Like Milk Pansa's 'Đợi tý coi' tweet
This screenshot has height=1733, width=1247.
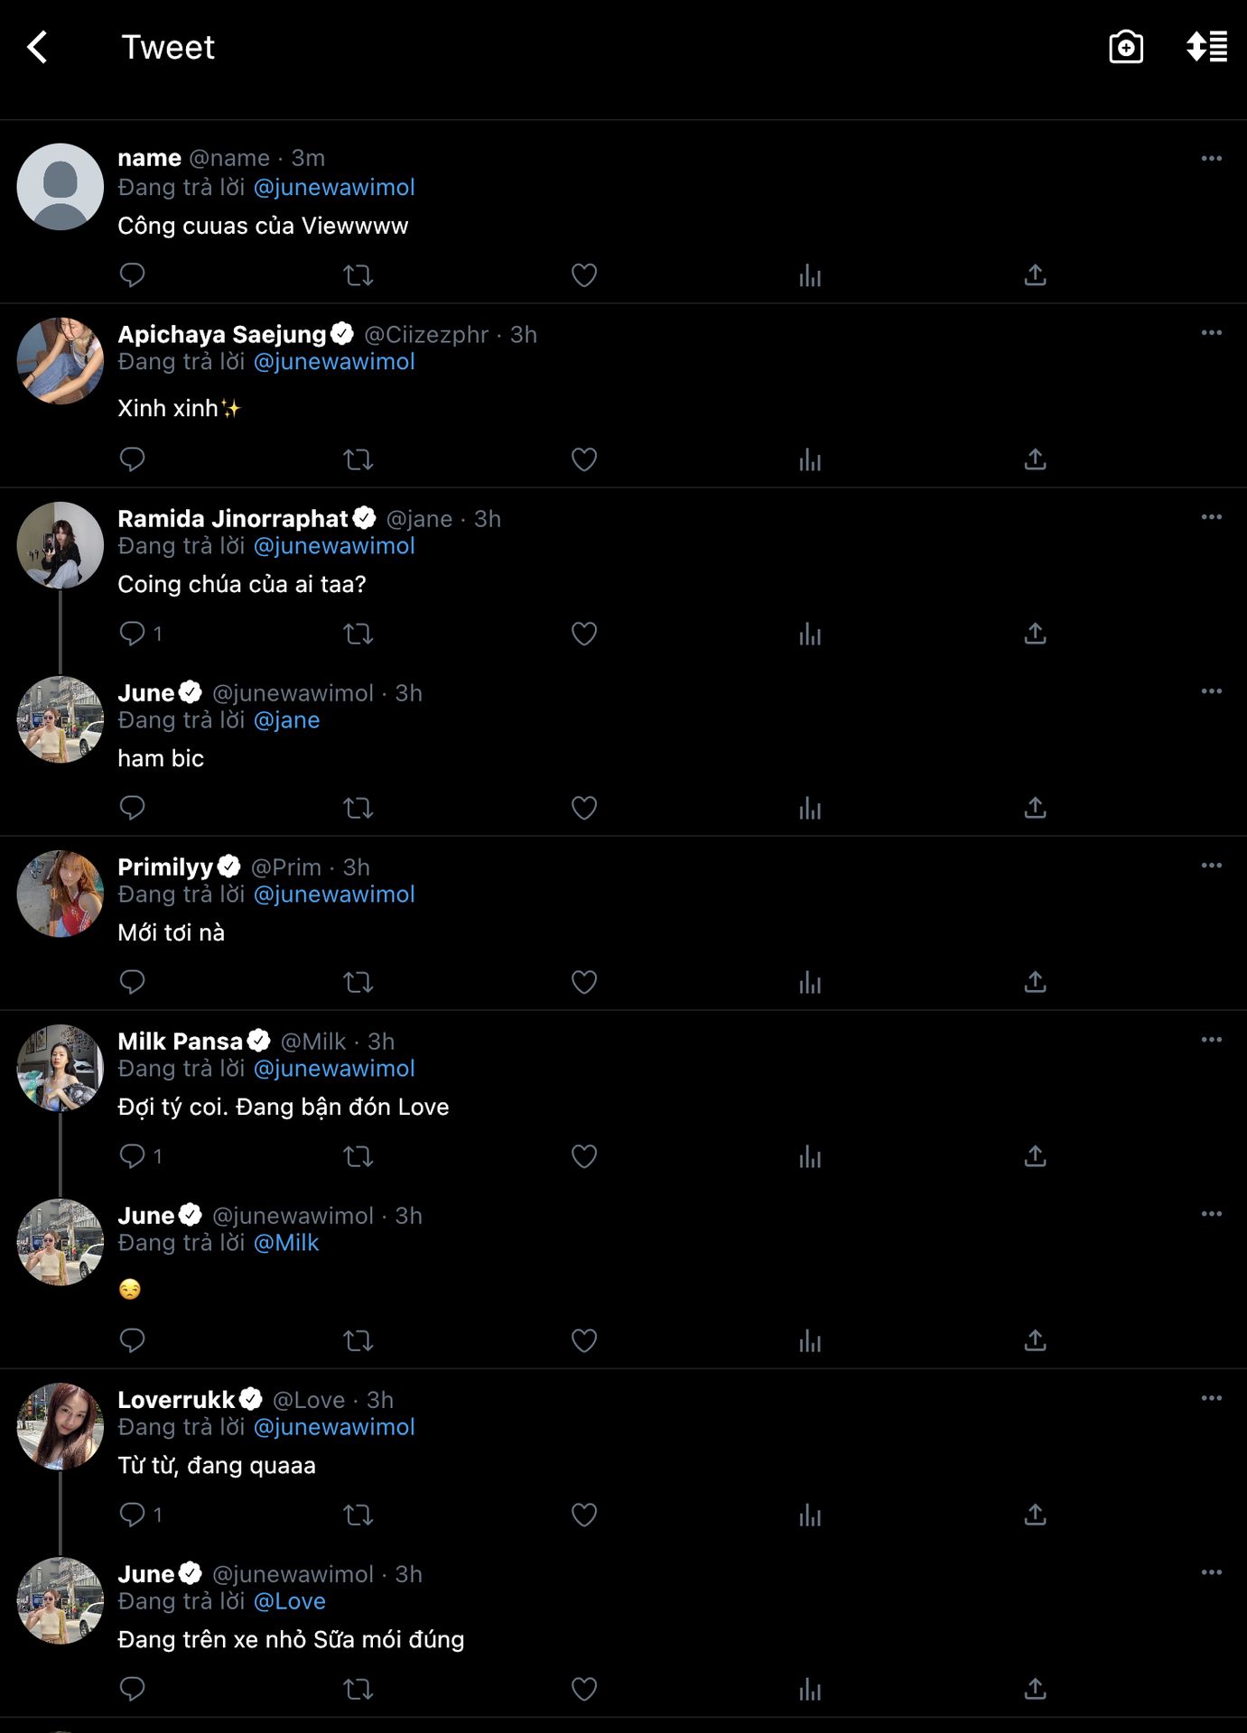point(584,1156)
